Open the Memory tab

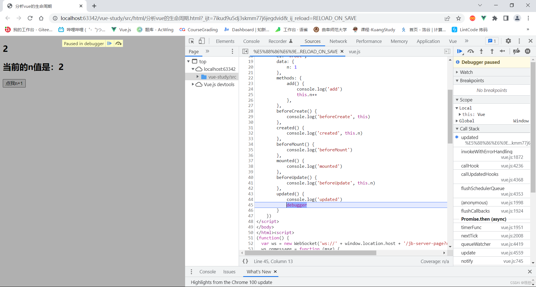point(399,41)
